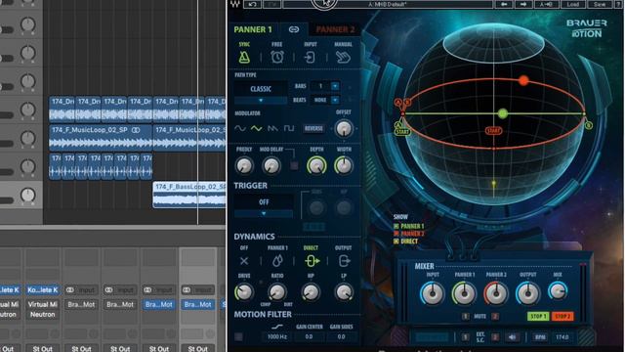Click the Offset knob
625x352 pixels.
[x=344, y=128]
